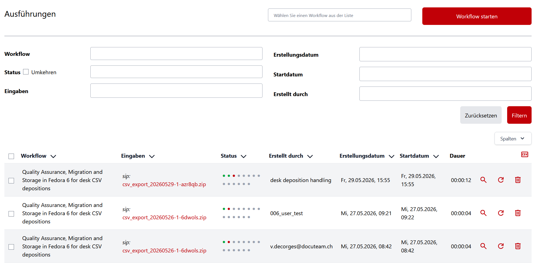View details of the 006_user_test execution

(x=483, y=213)
